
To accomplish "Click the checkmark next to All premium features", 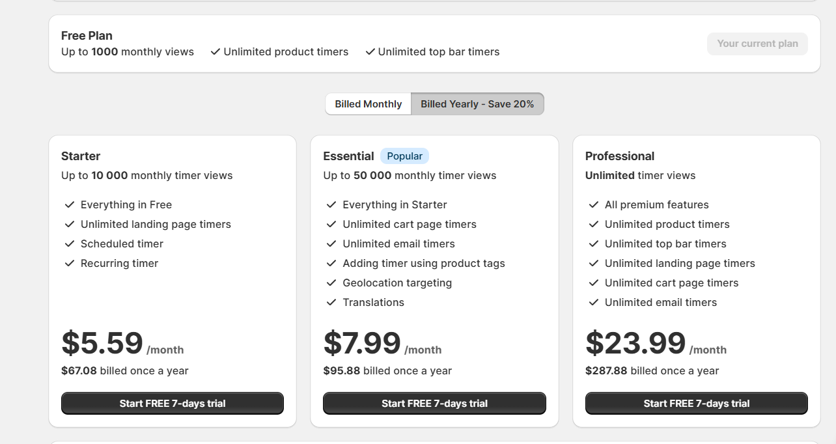I will pos(594,205).
